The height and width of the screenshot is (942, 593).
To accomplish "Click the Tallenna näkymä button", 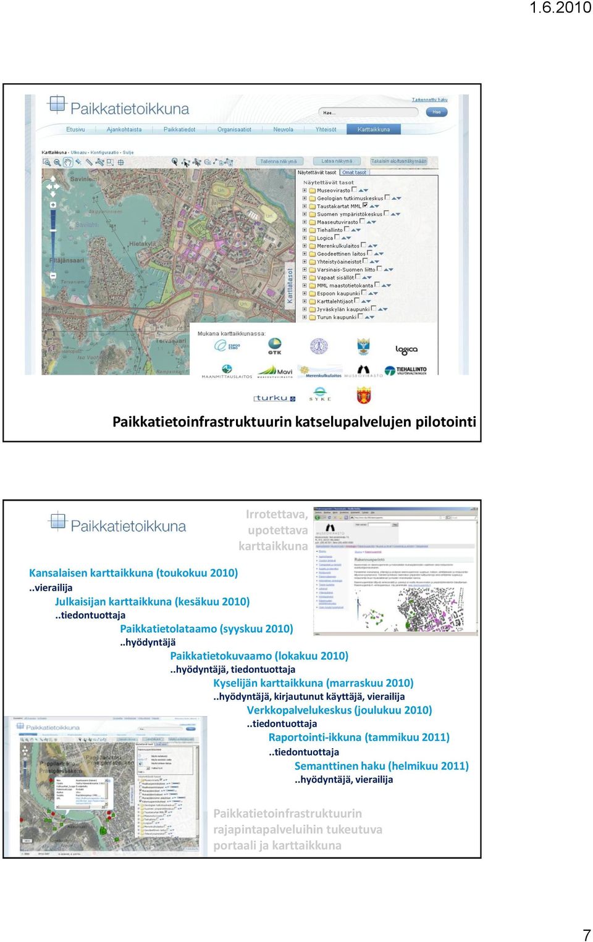I will pos(279,161).
